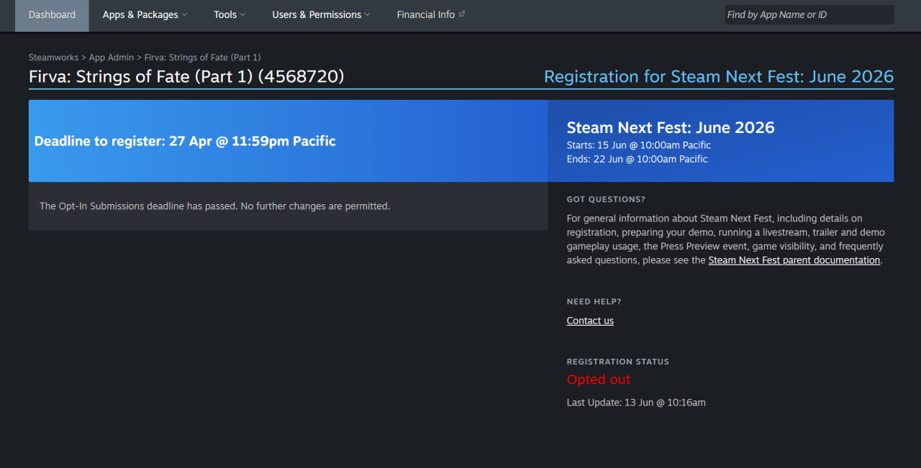The image size is (921, 468).
Task: Open Steam Next Fest parent documentation link
Action: point(794,260)
